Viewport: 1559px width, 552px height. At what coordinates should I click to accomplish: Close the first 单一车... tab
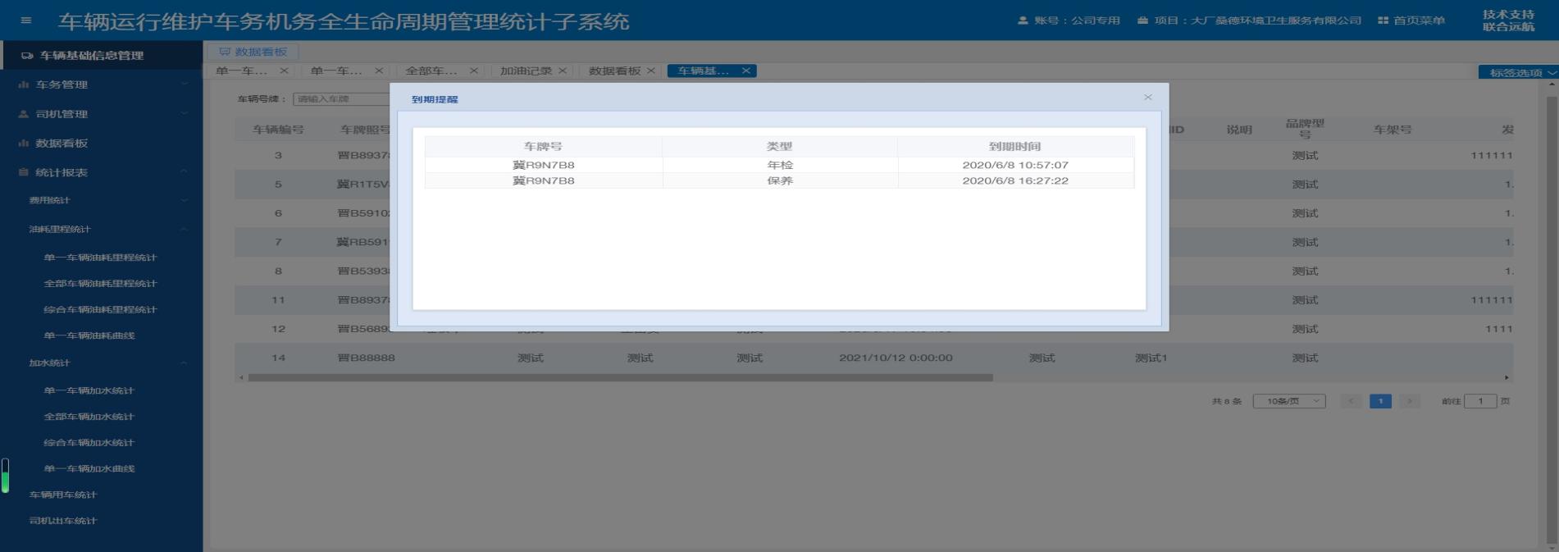pos(284,71)
